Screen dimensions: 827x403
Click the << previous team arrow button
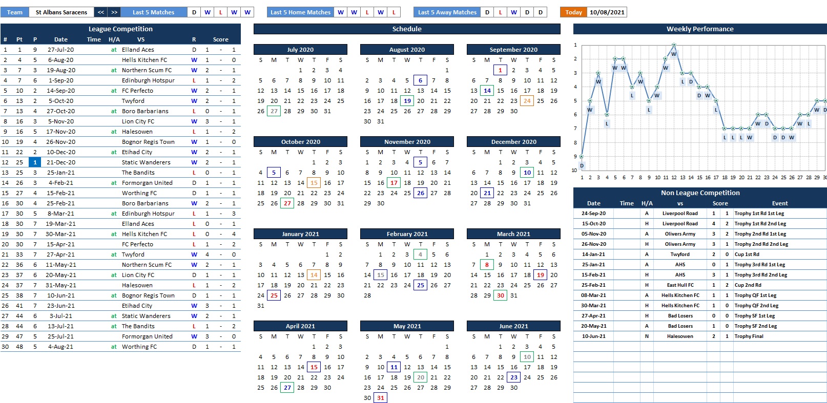101,12
